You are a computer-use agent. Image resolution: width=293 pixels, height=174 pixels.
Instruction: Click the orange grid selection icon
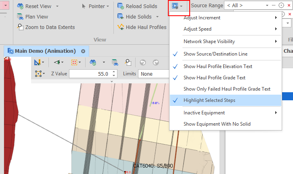click(x=74, y=62)
